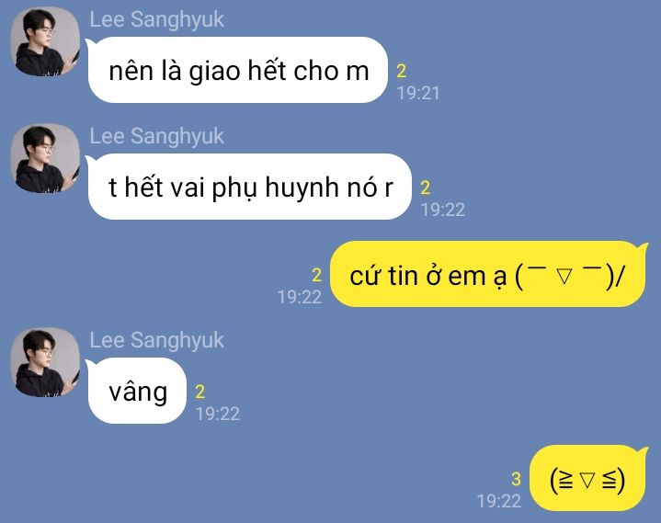Open the avatar beside "nên là giao hết cho m"

45,41
